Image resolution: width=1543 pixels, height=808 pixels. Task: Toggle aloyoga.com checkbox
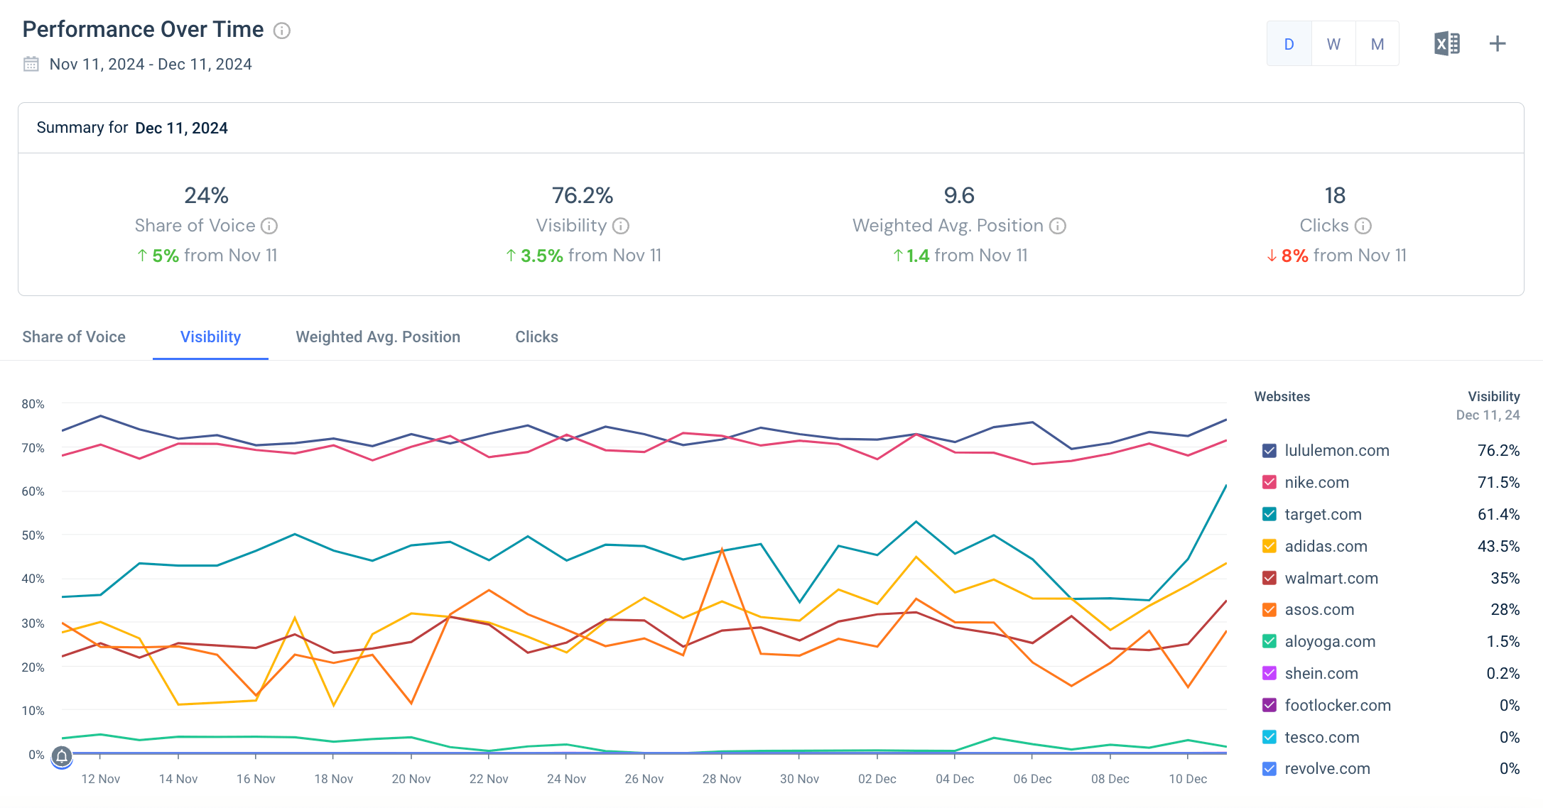coord(1269,642)
